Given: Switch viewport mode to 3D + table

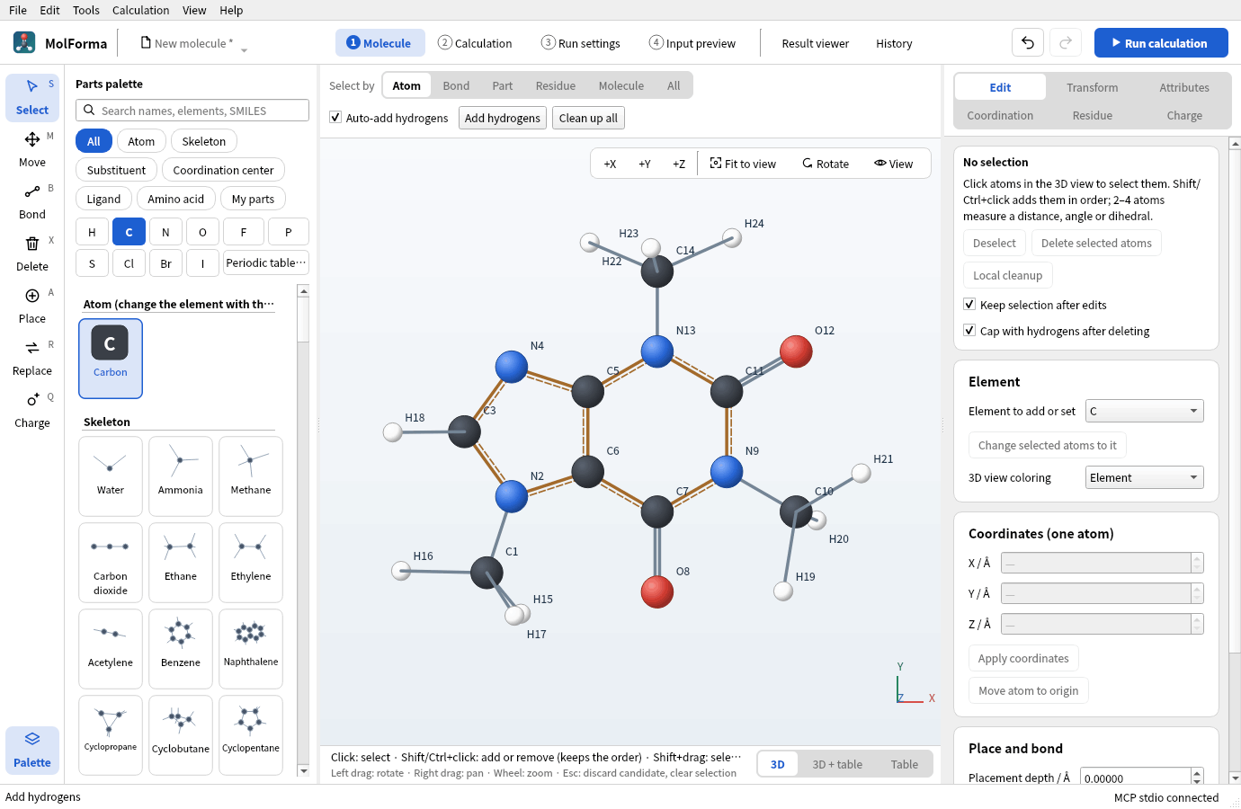Looking at the screenshot, I should [837, 764].
